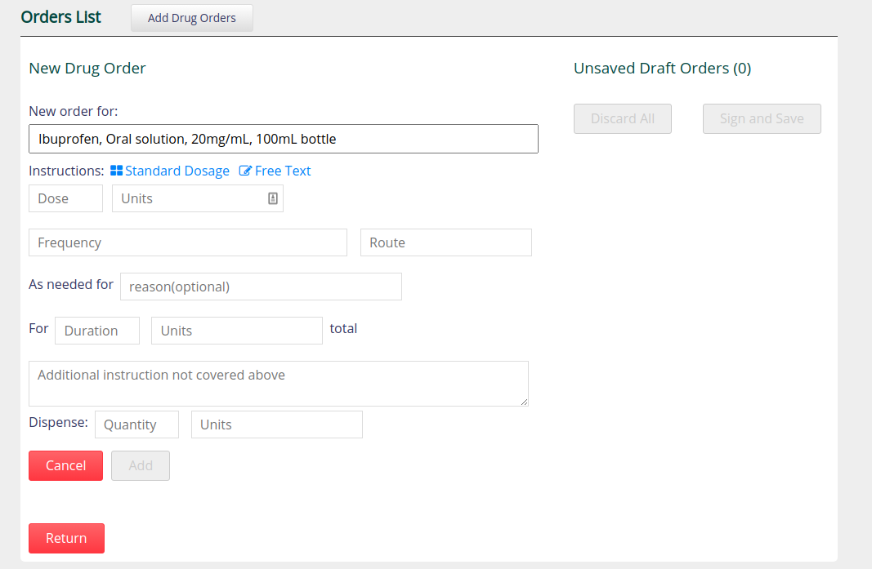Click the as-needed reason optional field
The height and width of the screenshot is (569, 872).
pos(261,287)
